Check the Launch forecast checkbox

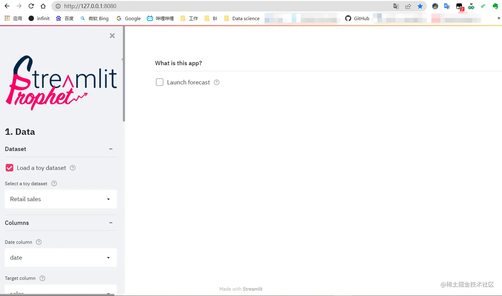click(x=160, y=82)
